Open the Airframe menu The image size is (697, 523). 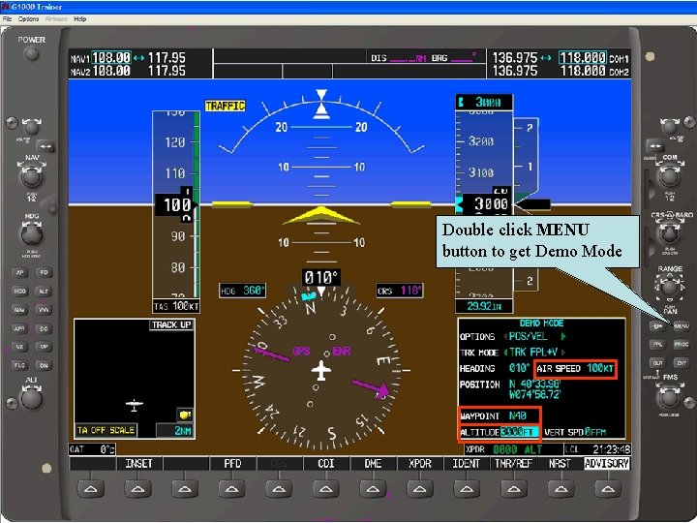tap(56, 19)
